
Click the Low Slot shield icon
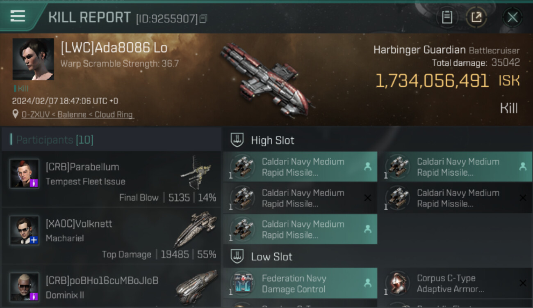pos(237,257)
